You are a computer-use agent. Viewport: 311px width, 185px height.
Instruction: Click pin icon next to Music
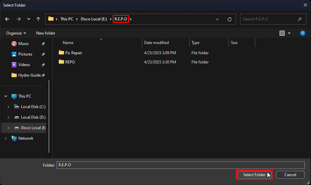(43, 44)
